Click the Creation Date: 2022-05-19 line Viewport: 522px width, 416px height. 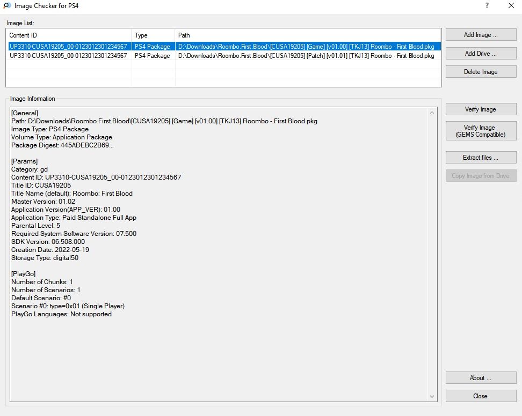click(x=50, y=250)
